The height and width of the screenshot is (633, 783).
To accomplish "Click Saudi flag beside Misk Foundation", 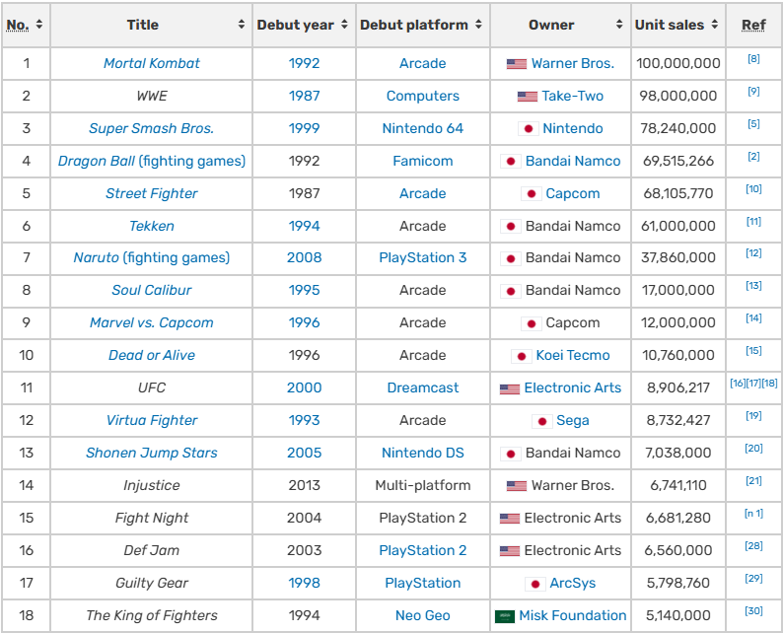I will pyautogui.click(x=504, y=616).
